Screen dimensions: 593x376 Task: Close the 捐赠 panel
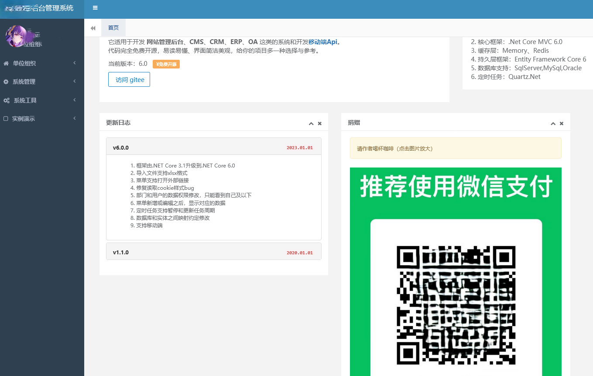tap(562, 123)
